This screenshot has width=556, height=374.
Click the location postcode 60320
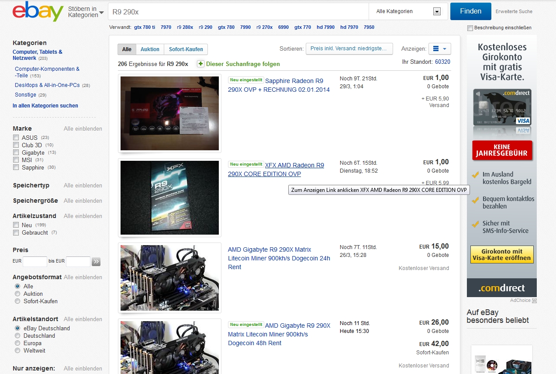[x=442, y=62]
